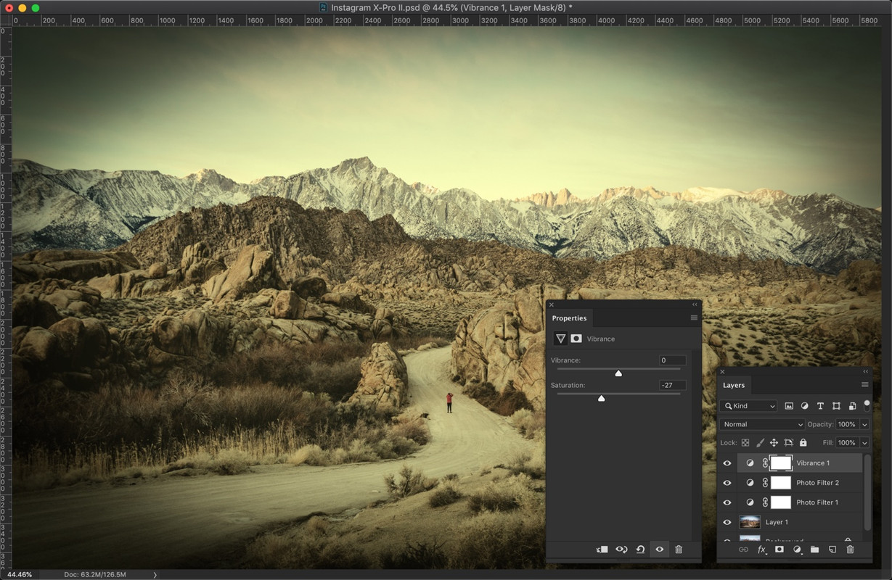Toggle lock transparent pixels
The height and width of the screenshot is (580, 892).
pos(745,442)
